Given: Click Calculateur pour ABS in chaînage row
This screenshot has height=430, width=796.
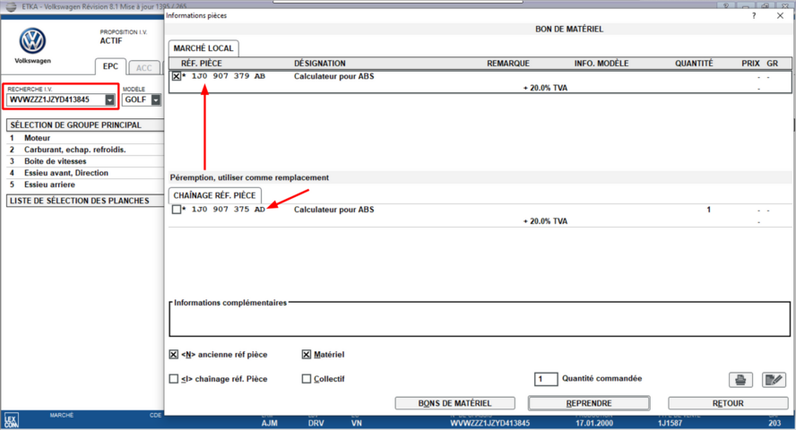Looking at the screenshot, I should [x=334, y=210].
